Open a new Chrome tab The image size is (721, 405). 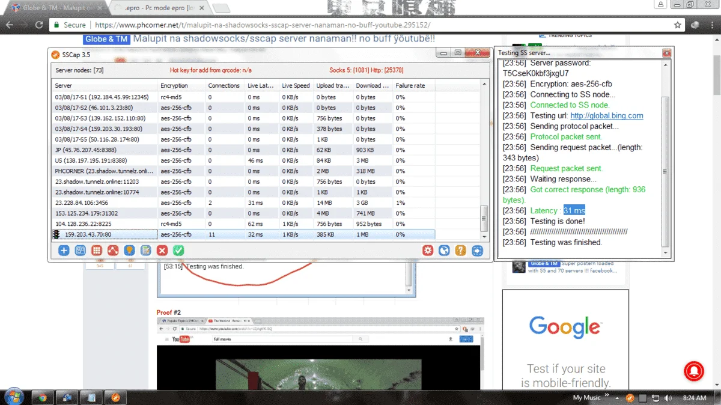click(x=221, y=8)
